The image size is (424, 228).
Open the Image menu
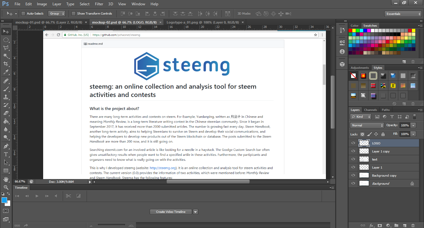point(42,4)
